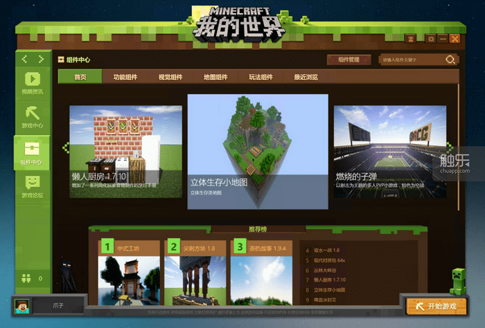Open the rank 1 中式工坊 thumbnail
This screenshot has height=328, width=485.
click(x=129, y=280)
